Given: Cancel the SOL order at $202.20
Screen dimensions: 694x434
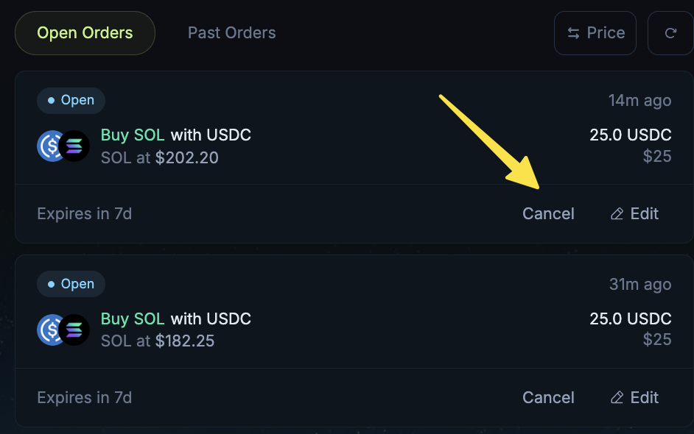Looking at the screenshot, I should coord(548,214).
